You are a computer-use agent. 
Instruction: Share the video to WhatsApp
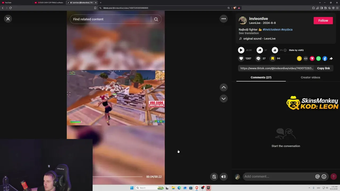click(318, 58)
